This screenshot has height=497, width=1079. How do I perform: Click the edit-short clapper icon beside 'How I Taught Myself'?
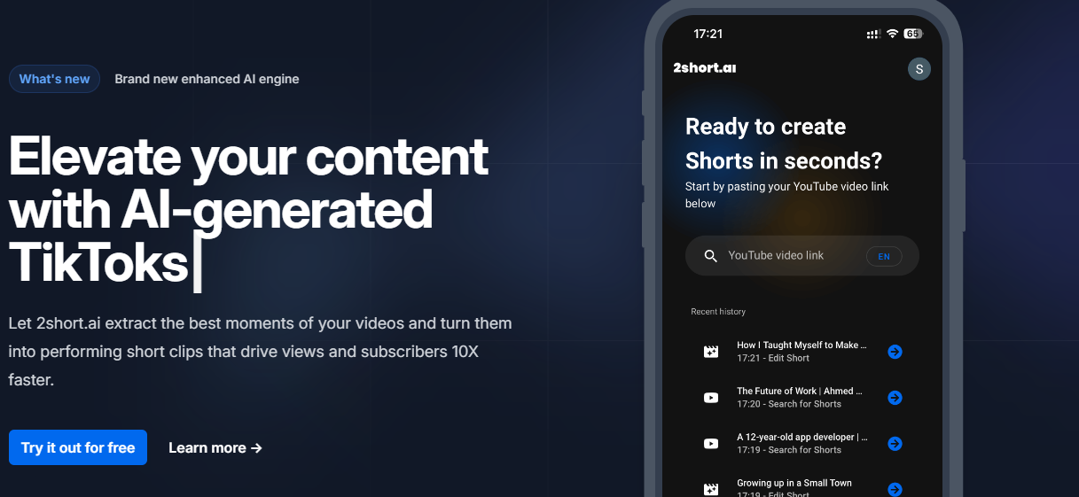pyautogui.click(x=710, y=352)
